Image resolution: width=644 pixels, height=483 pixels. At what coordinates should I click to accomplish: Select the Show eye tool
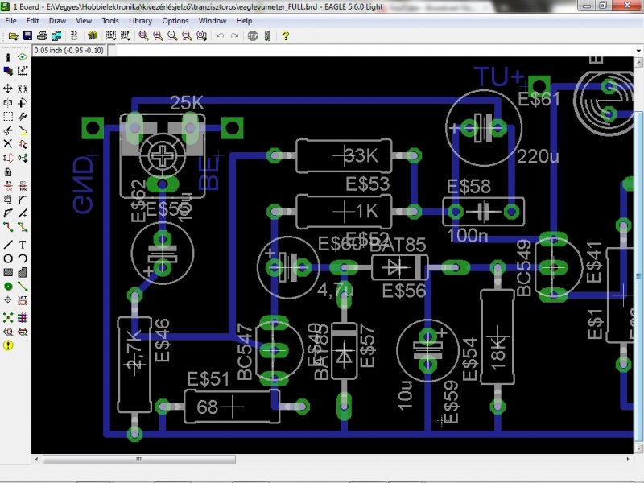pos(23,57)
